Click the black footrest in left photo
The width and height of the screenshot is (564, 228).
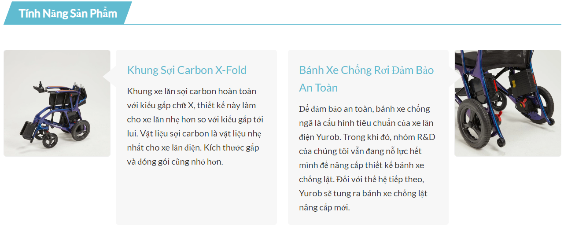point(28,130)
